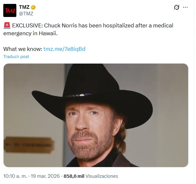Click the 10:10 a. m. timestamp
The height and width of the screenshot is (184, 196).
click(15, 176)
